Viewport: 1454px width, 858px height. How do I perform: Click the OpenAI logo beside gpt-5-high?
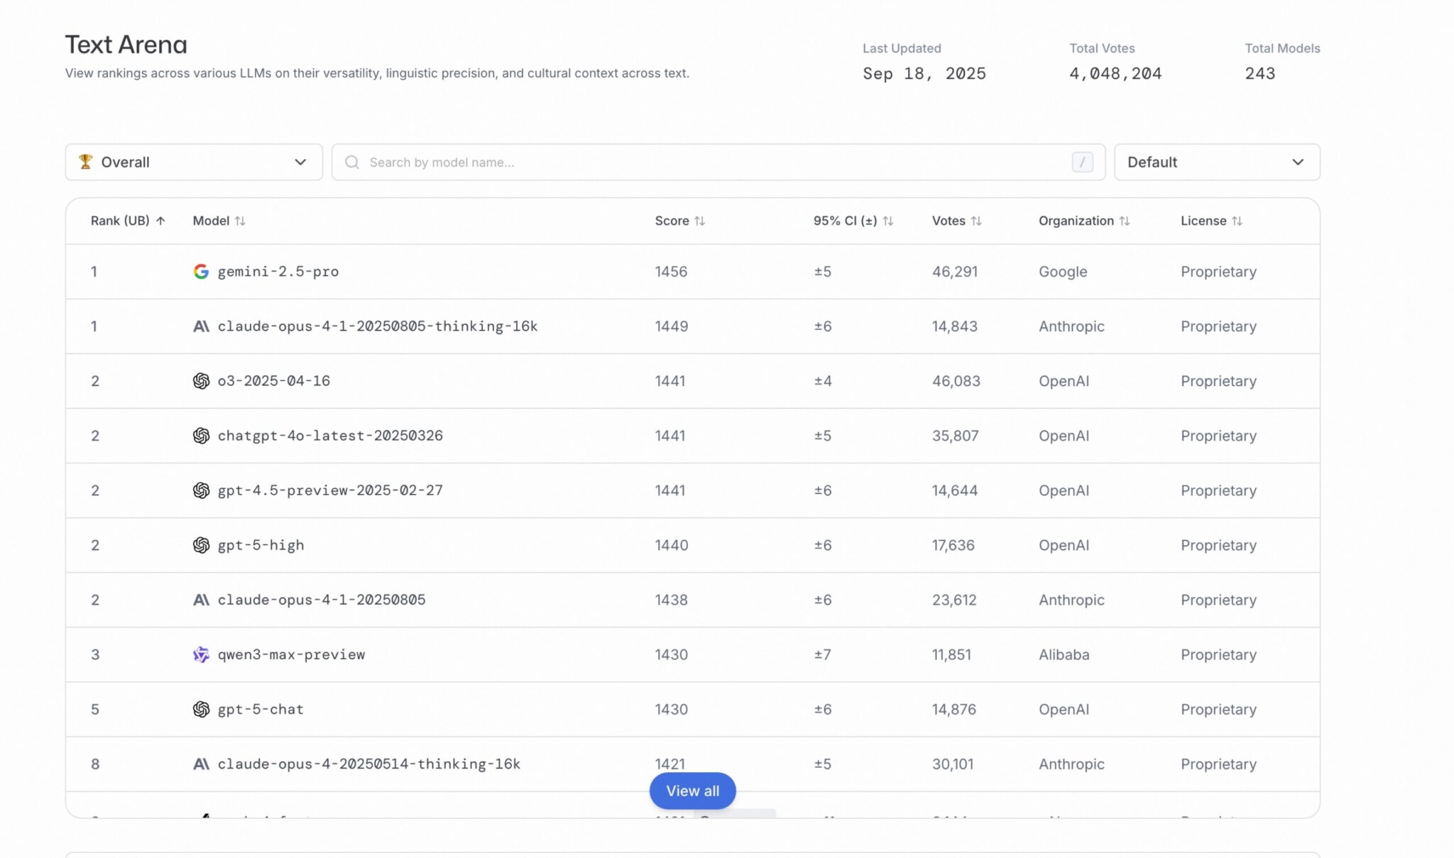click(201, 545)
